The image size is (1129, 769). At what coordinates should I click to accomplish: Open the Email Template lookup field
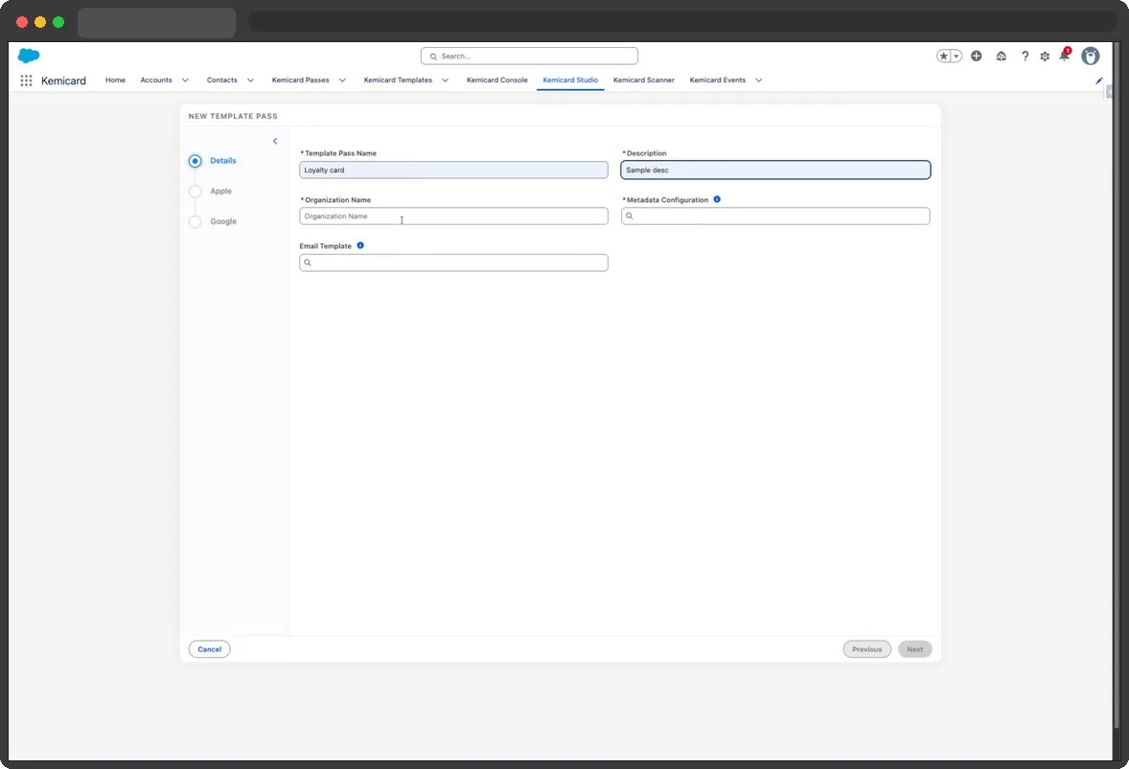click(x=453, y=262)
